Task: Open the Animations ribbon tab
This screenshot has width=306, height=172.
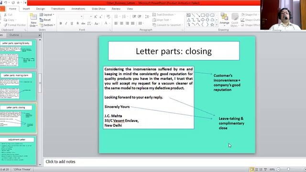Action: click(78, 9)
